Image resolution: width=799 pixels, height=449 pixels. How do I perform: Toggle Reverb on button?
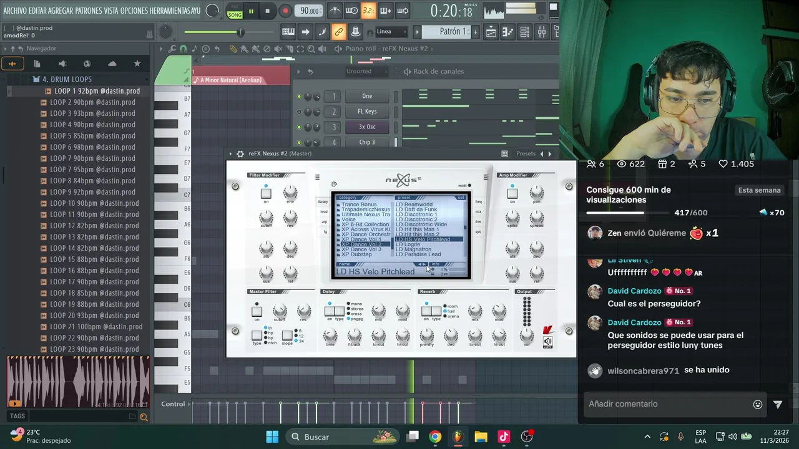pos(426,311)
